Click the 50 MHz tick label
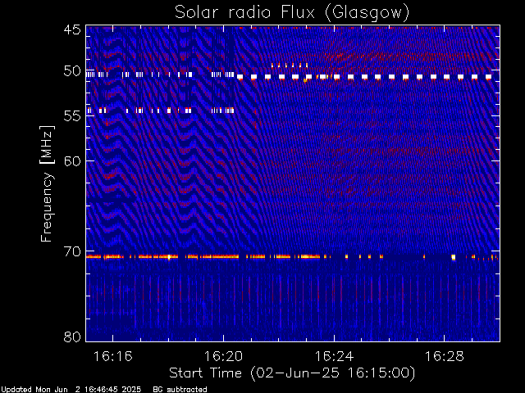Screen dimensions: 525x393 click(72, 71)
